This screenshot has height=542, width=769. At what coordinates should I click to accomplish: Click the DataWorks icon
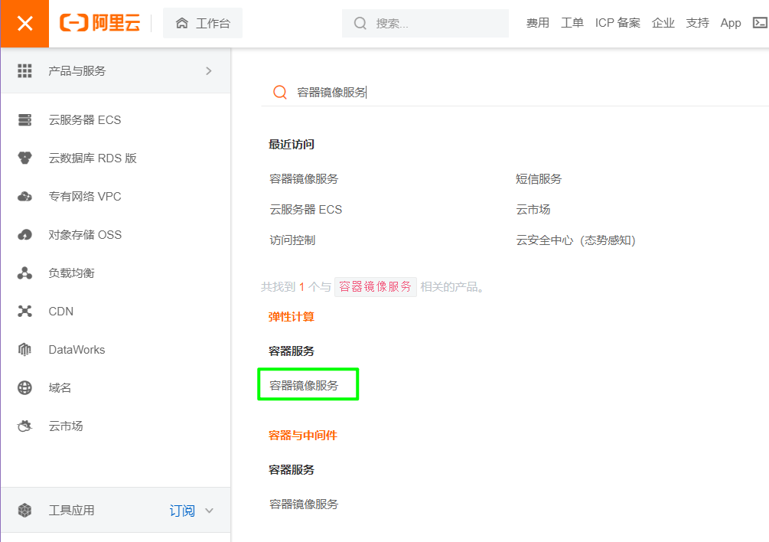tap(24, 349)
